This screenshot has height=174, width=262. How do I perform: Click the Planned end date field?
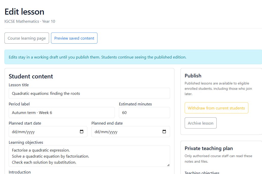point(131,132)
